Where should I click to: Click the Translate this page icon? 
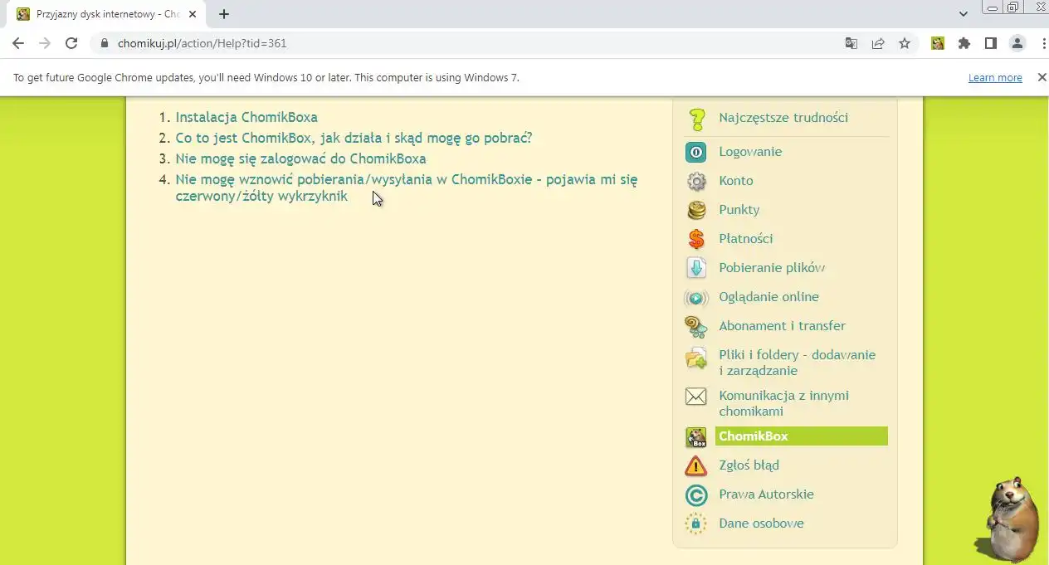point(851,43)
